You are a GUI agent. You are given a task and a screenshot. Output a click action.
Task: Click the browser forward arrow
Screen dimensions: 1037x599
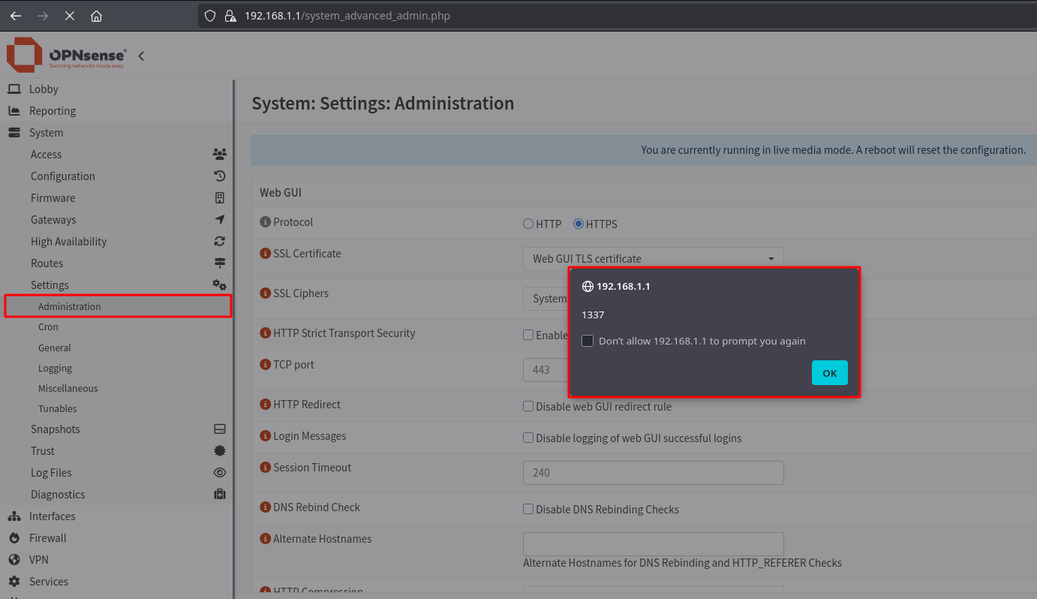point(43,15)
